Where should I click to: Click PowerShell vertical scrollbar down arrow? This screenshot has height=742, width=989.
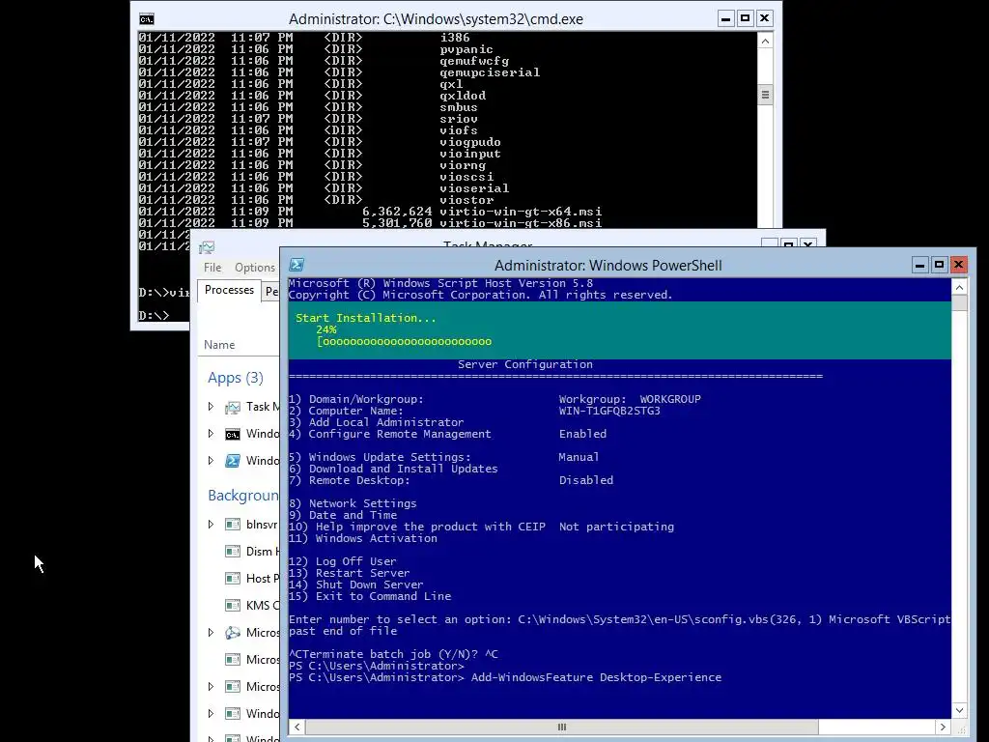[959, 710]
